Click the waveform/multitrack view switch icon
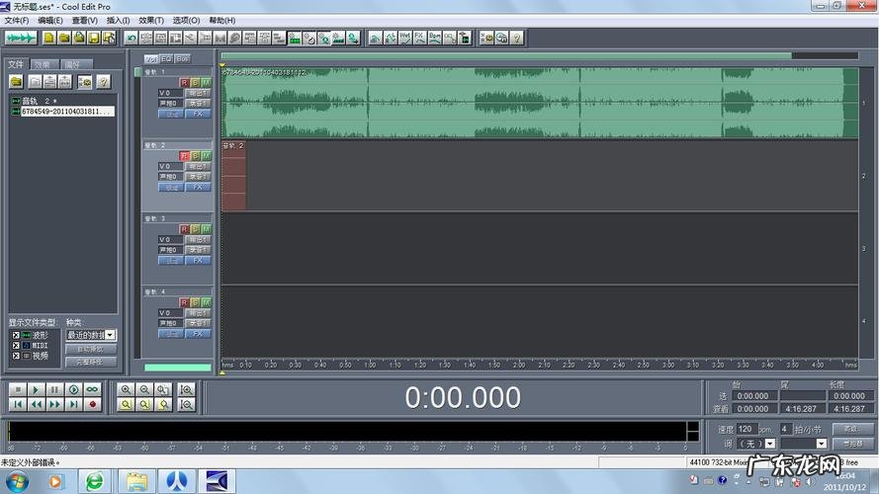The image size is (879, 494). click(20, 38)
